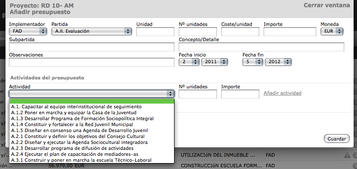Open Fecha fin year dropdown showing 2012
Screen dimensions: 357x169
pos(278,62)
